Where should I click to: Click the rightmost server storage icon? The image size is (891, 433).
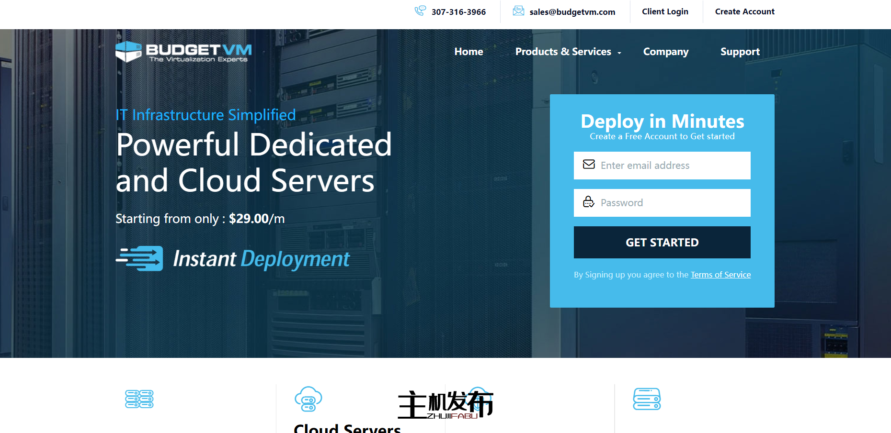coord(647,399)
